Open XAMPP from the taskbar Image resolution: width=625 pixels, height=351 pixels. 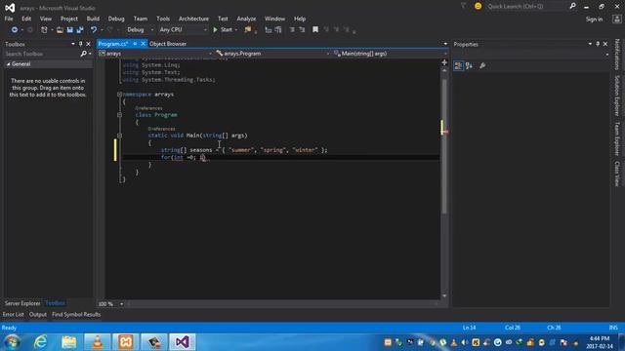126,342
